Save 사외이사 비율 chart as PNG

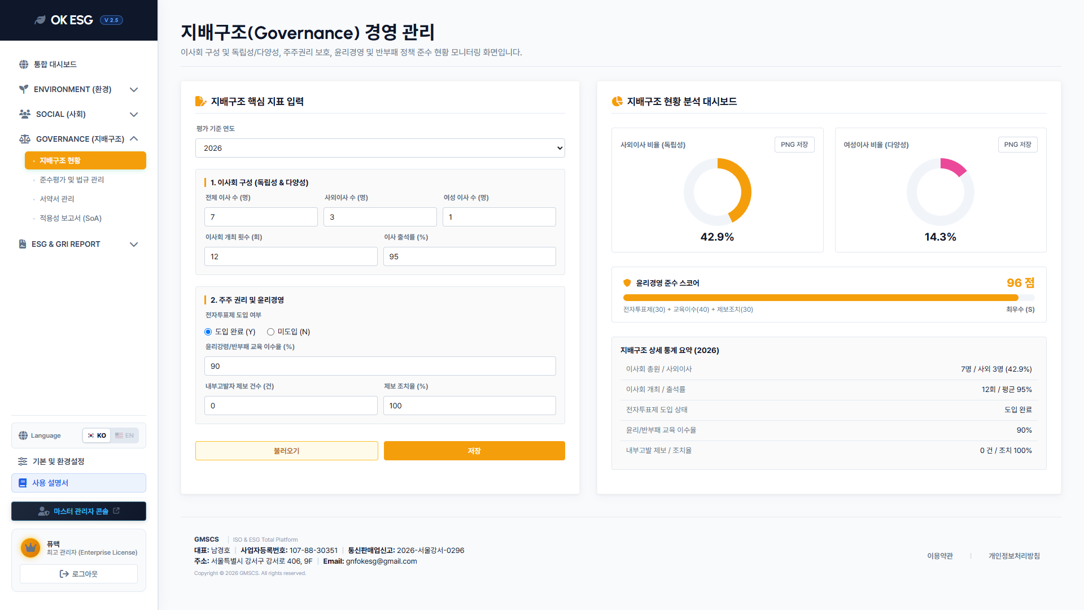click(x=794, y=145)
